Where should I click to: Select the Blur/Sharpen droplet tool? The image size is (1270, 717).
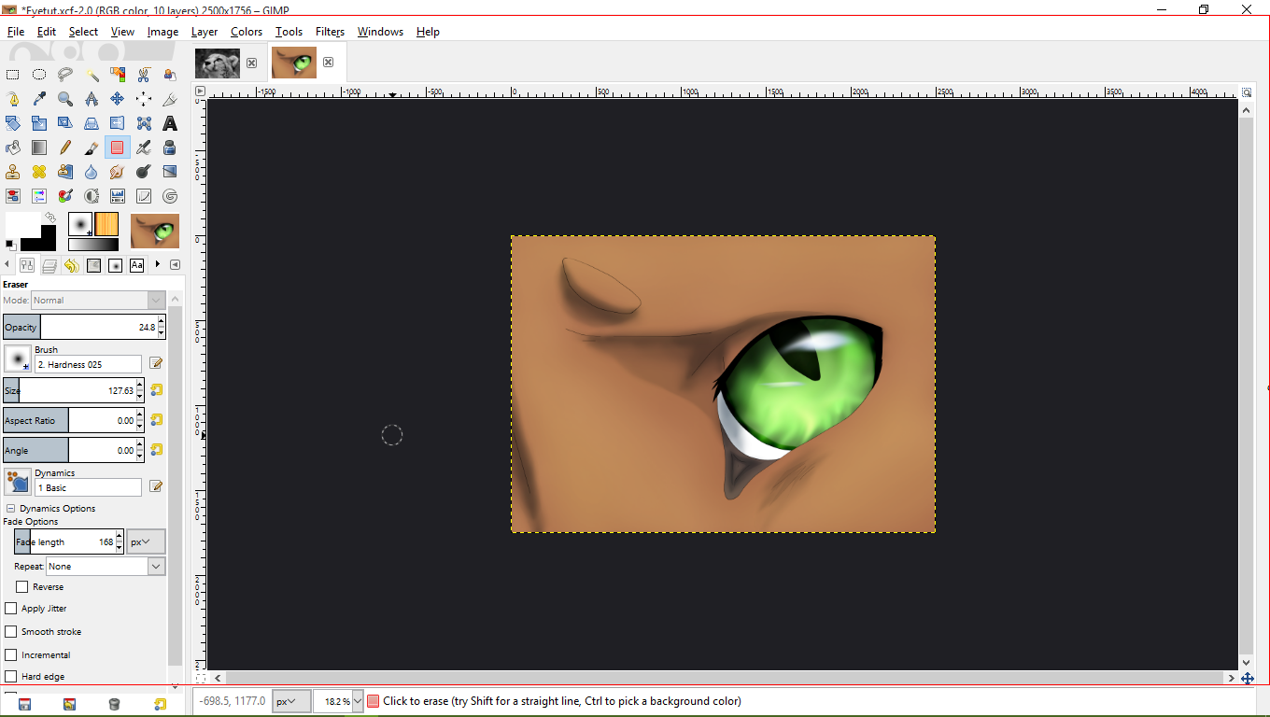click(x=92, y=172)
